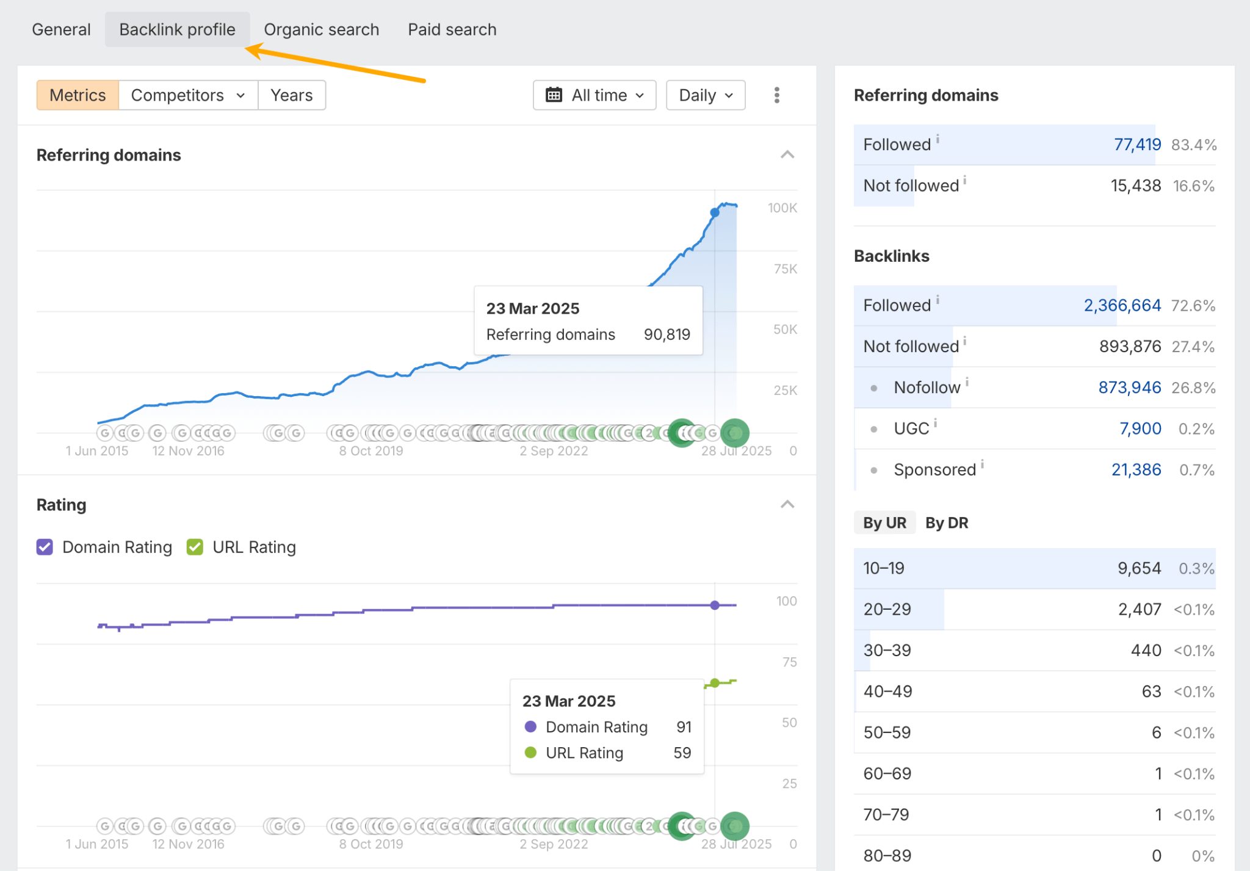Click the large green Google update circle near 28 Jul 2025
This screenshot has height=871, width=1250.
[735, 432]
